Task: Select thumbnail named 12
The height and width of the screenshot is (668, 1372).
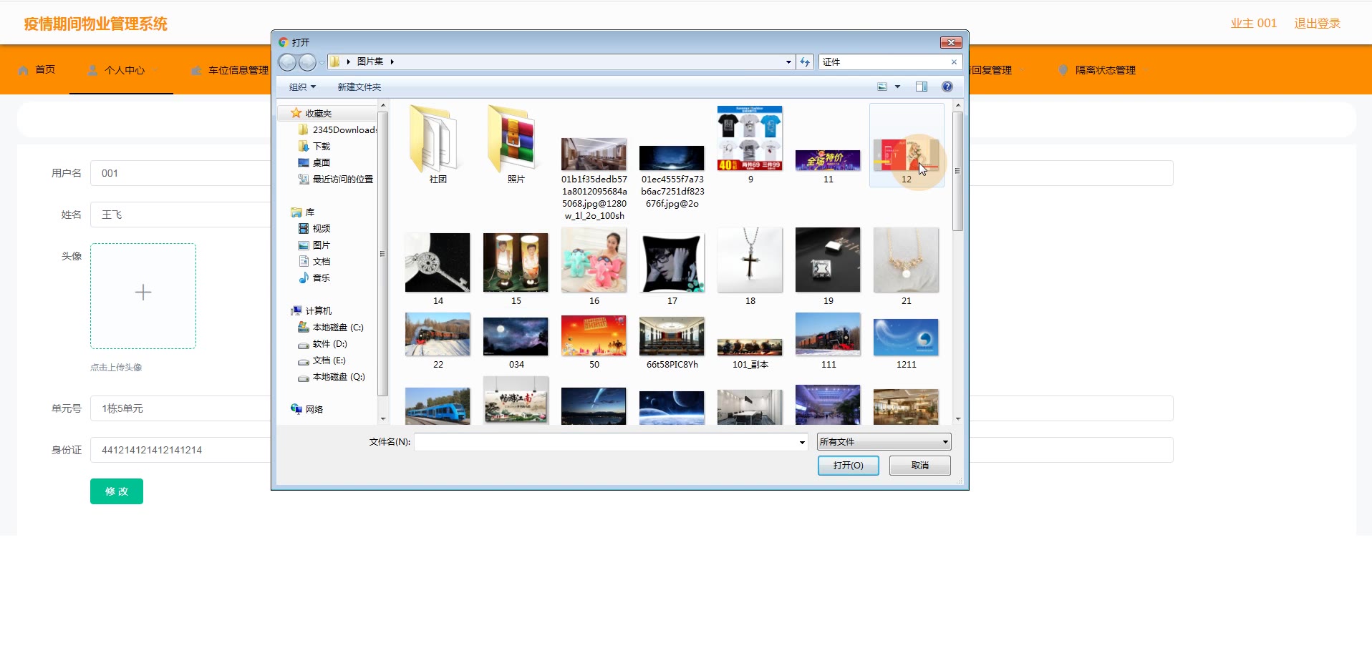Action: click(906, 145)
